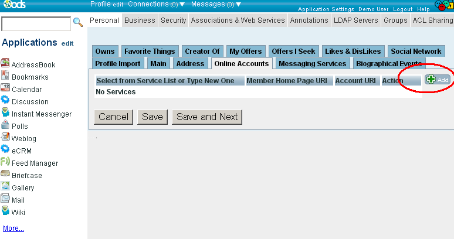Click the Feed Manager icon
This screenshot has height=239, width=454.
[x=5, y=162]
